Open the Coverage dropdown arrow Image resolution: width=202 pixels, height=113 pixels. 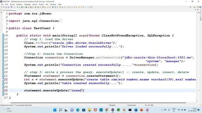pyautogui.click(x=28, y=7)
